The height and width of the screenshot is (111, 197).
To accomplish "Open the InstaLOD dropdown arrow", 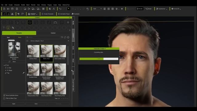I will [x=180, y=9].
